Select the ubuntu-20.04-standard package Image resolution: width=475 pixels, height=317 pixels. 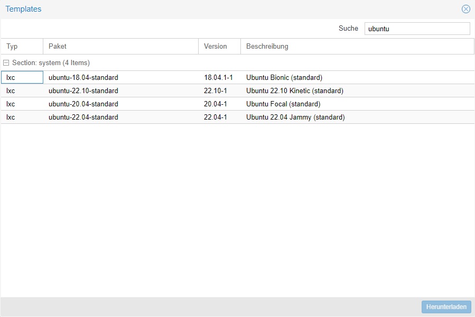coord(83,104)
